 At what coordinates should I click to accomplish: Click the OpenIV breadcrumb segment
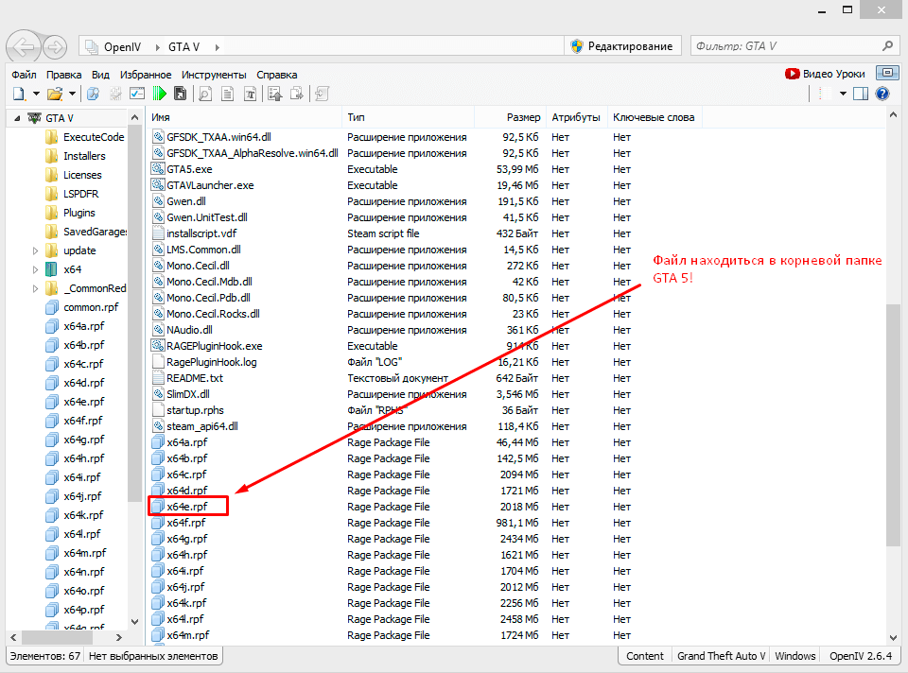[x=122, y=47]
